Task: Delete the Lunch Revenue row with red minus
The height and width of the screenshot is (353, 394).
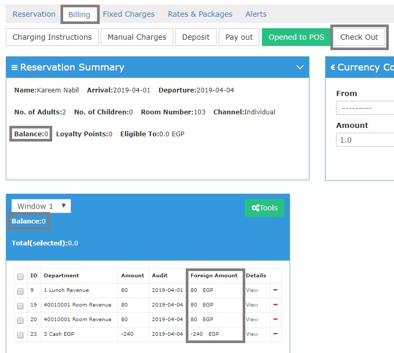Action: (276, 290)
